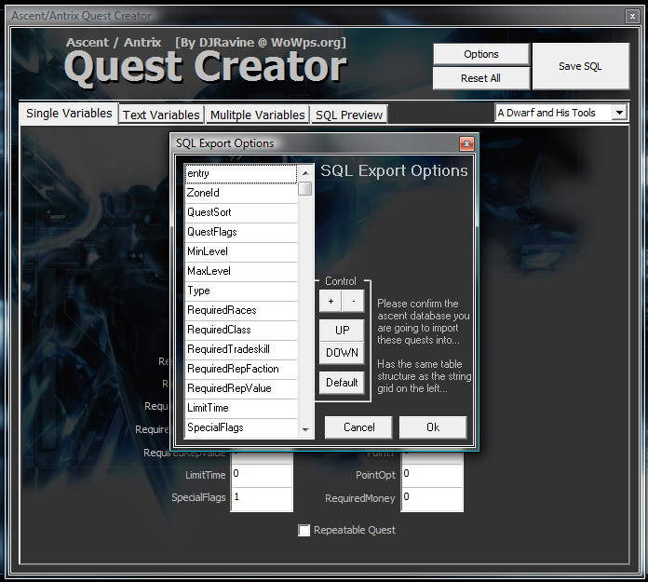This screenshot has height=582, width=648.
Task: Close the SQL Export Options dialog
Action: click(466, 143)
